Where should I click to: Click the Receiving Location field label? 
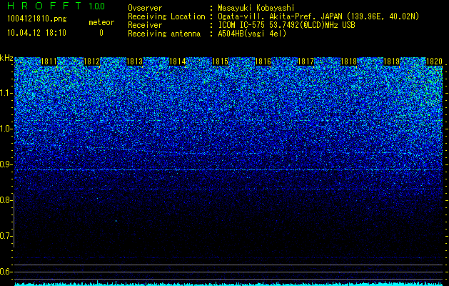point(166,16)
